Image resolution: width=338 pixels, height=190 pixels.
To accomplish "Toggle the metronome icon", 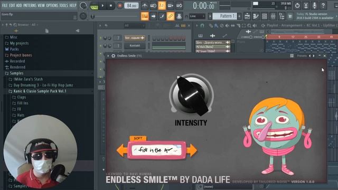I will tap(145, 6).
